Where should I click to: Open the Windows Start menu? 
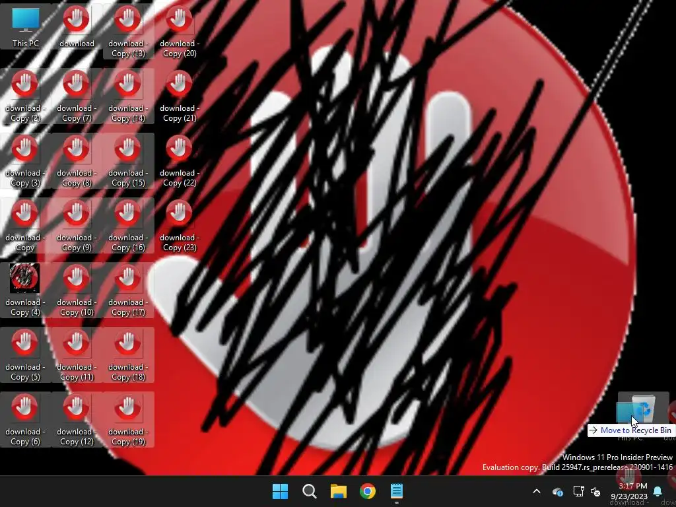pos(280,491)
